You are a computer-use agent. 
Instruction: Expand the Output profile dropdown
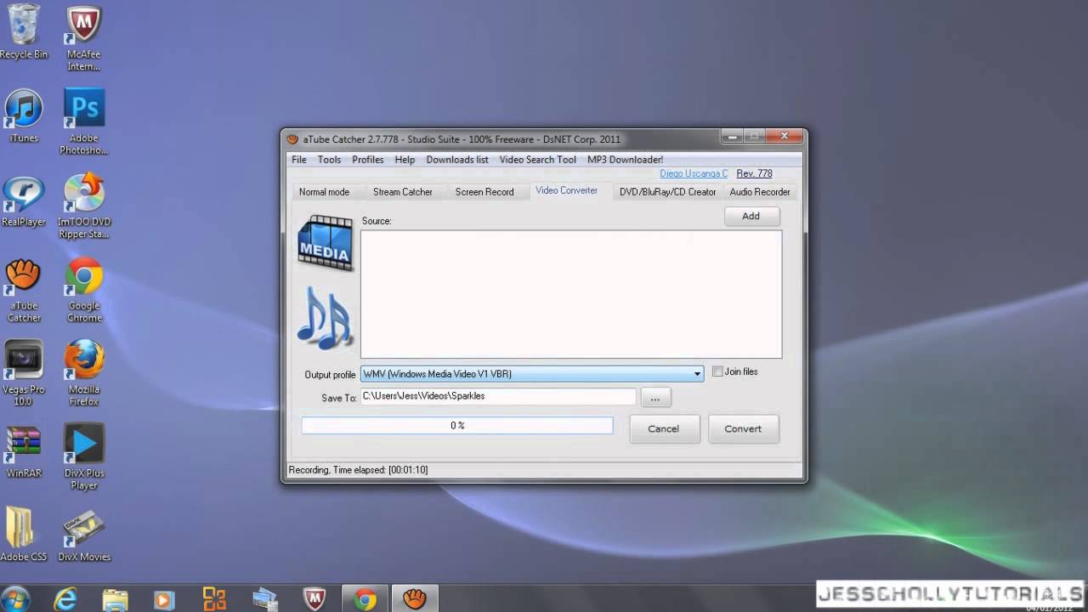(x=697, y=374)
